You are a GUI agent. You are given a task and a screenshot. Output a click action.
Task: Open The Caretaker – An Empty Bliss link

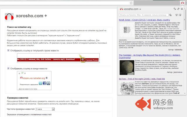150,56
